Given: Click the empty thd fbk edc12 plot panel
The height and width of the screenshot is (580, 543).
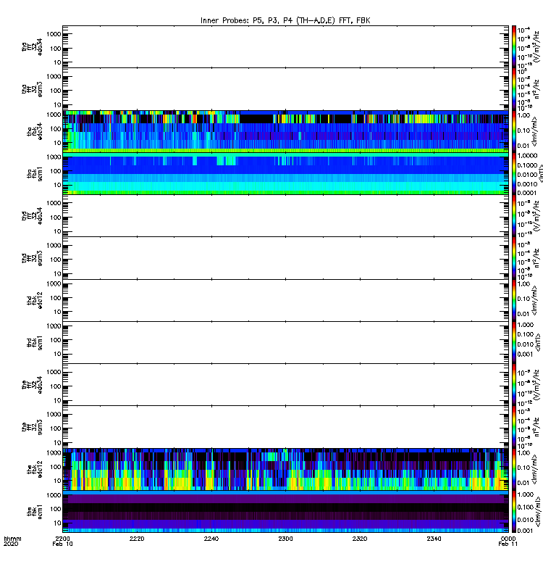Looking at the screenshot, I should pos(285,300).
